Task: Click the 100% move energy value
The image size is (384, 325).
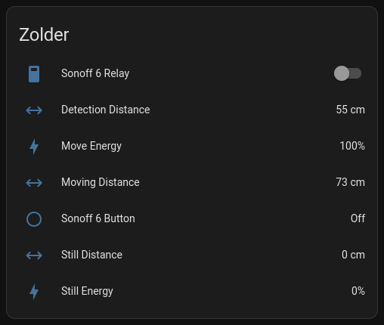Action: (x=352, y=146)
